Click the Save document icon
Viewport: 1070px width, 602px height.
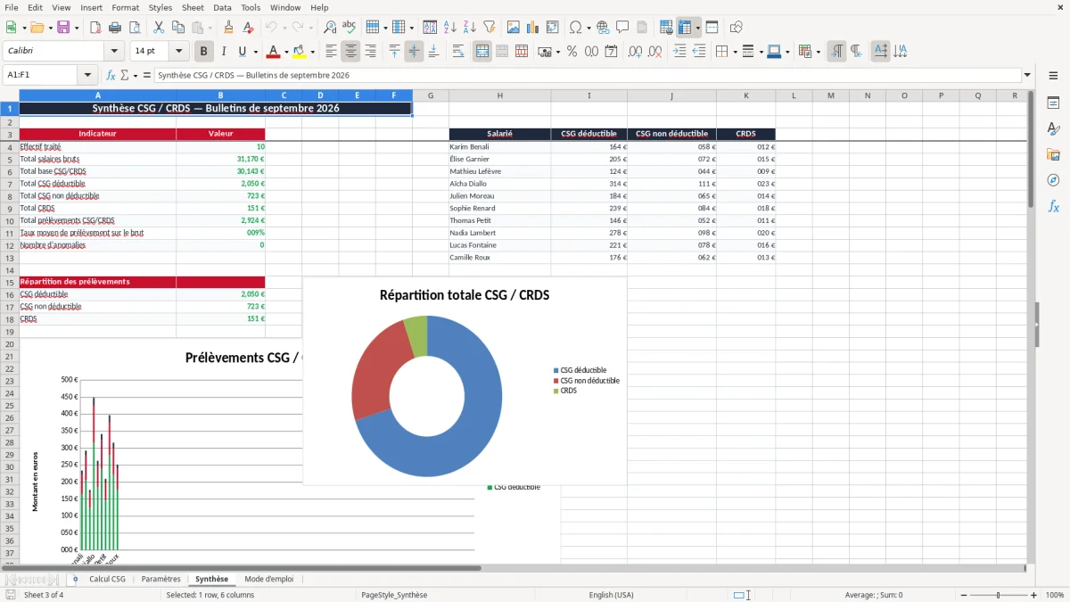pos(63,28)
